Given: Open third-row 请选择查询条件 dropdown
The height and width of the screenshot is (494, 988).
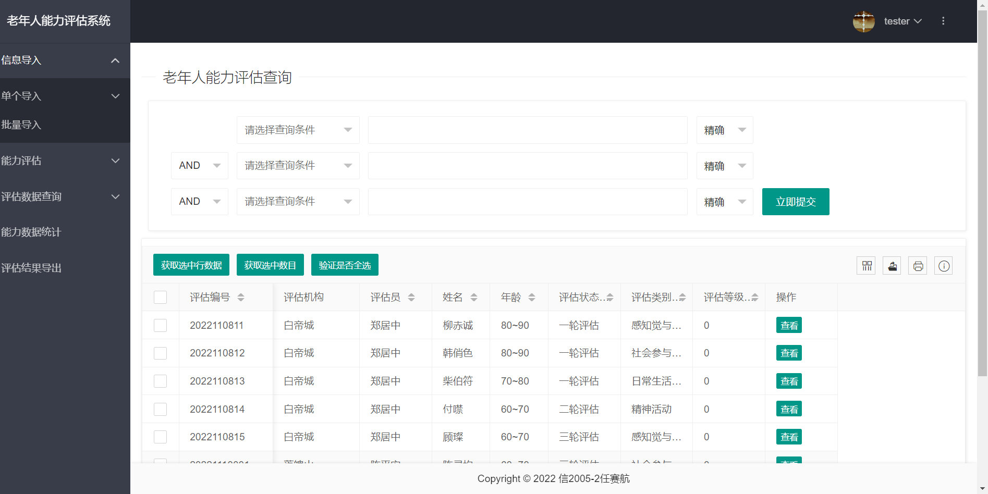Looking at the screenshot, I should (298, 202).
